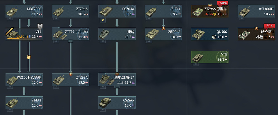Select the T-80UD premium tank

pos(256,11)
